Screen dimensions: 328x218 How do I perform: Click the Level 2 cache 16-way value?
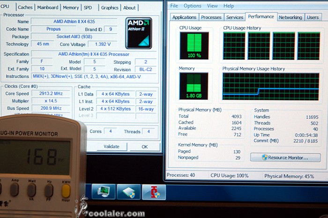tap(146, 109)
